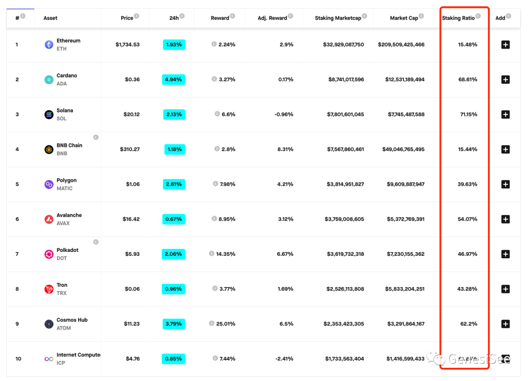
Task: Sort table by Adj. Reward header
Action: [x=272, y=18]
